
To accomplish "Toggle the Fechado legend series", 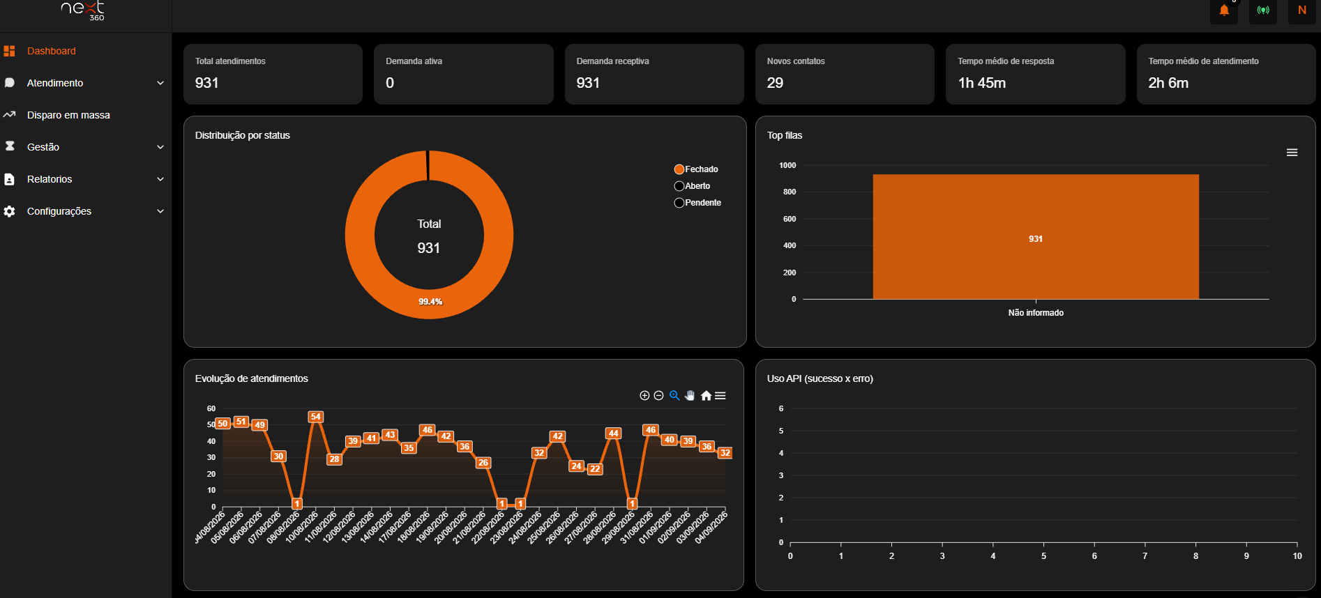I will coord(696,169).
